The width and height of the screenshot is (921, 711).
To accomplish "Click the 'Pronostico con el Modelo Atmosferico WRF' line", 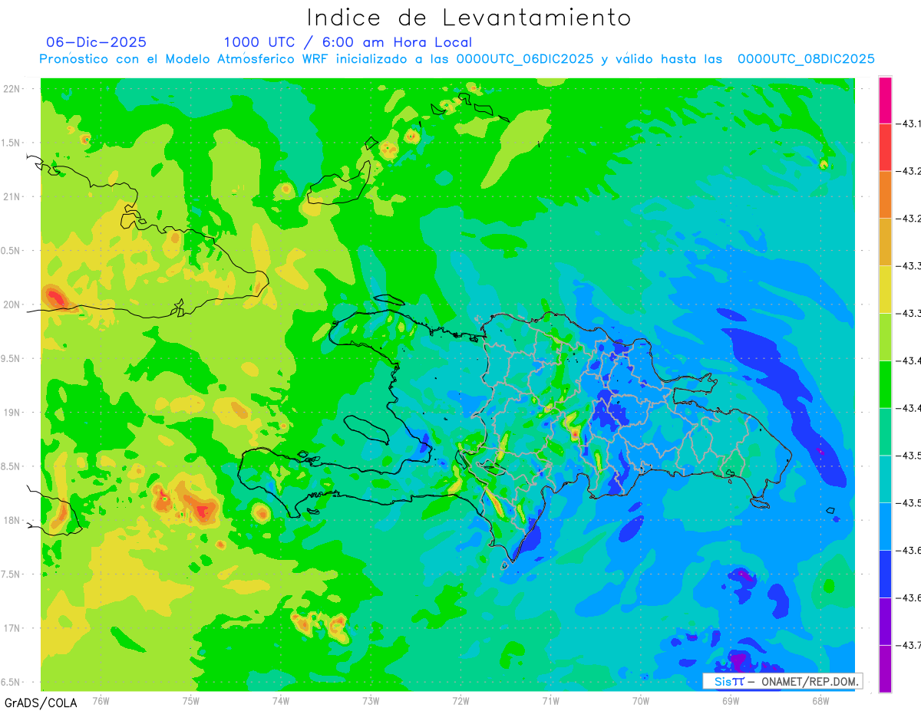I will point(457,59).
